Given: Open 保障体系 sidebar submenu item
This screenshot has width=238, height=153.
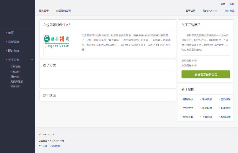Looking at the screenshot, I should (17, 81).
